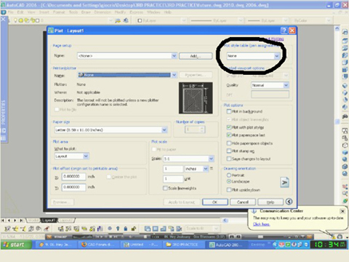The image size is (349, 262).
Task: Open the shaded viewport Quality dropdown
Action: coord(286,85)
